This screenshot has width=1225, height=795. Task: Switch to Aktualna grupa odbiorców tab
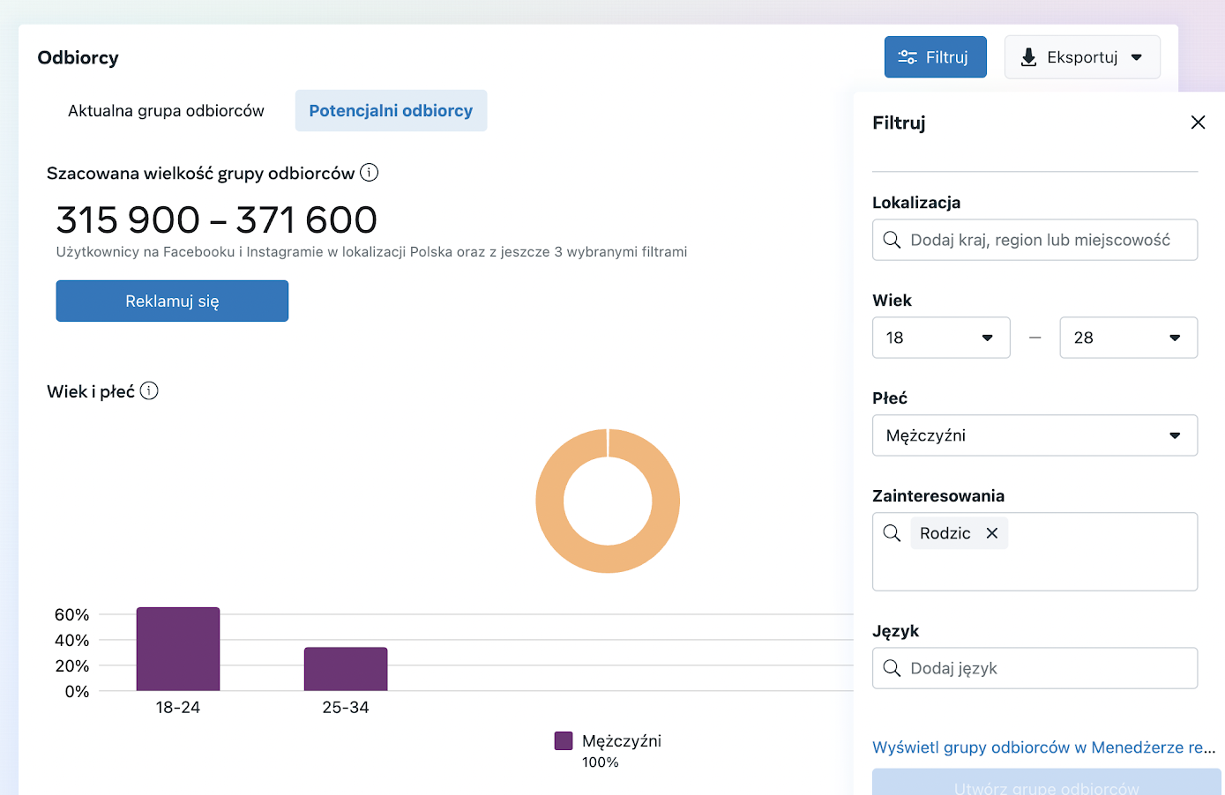click(166, 111)
